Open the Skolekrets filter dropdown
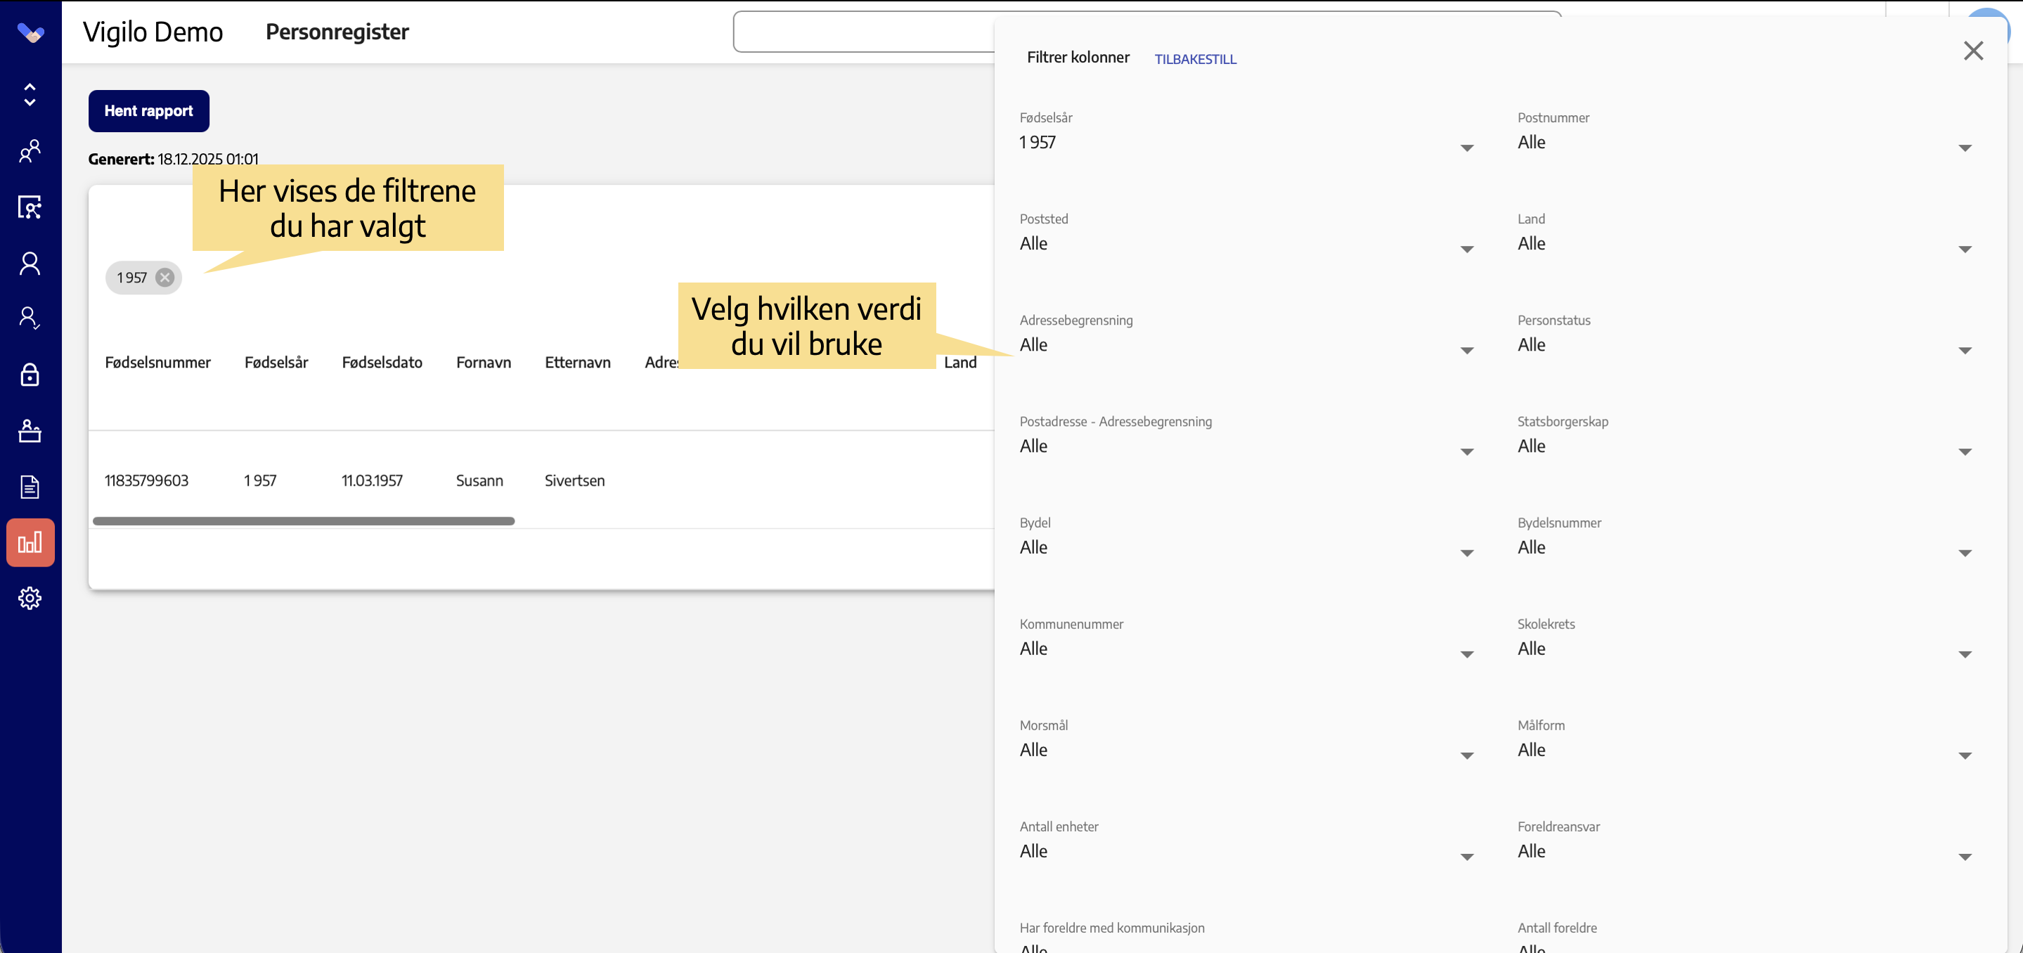Screen dimensions: 2023x953 pyautogui.click(x=1744, y=649)
